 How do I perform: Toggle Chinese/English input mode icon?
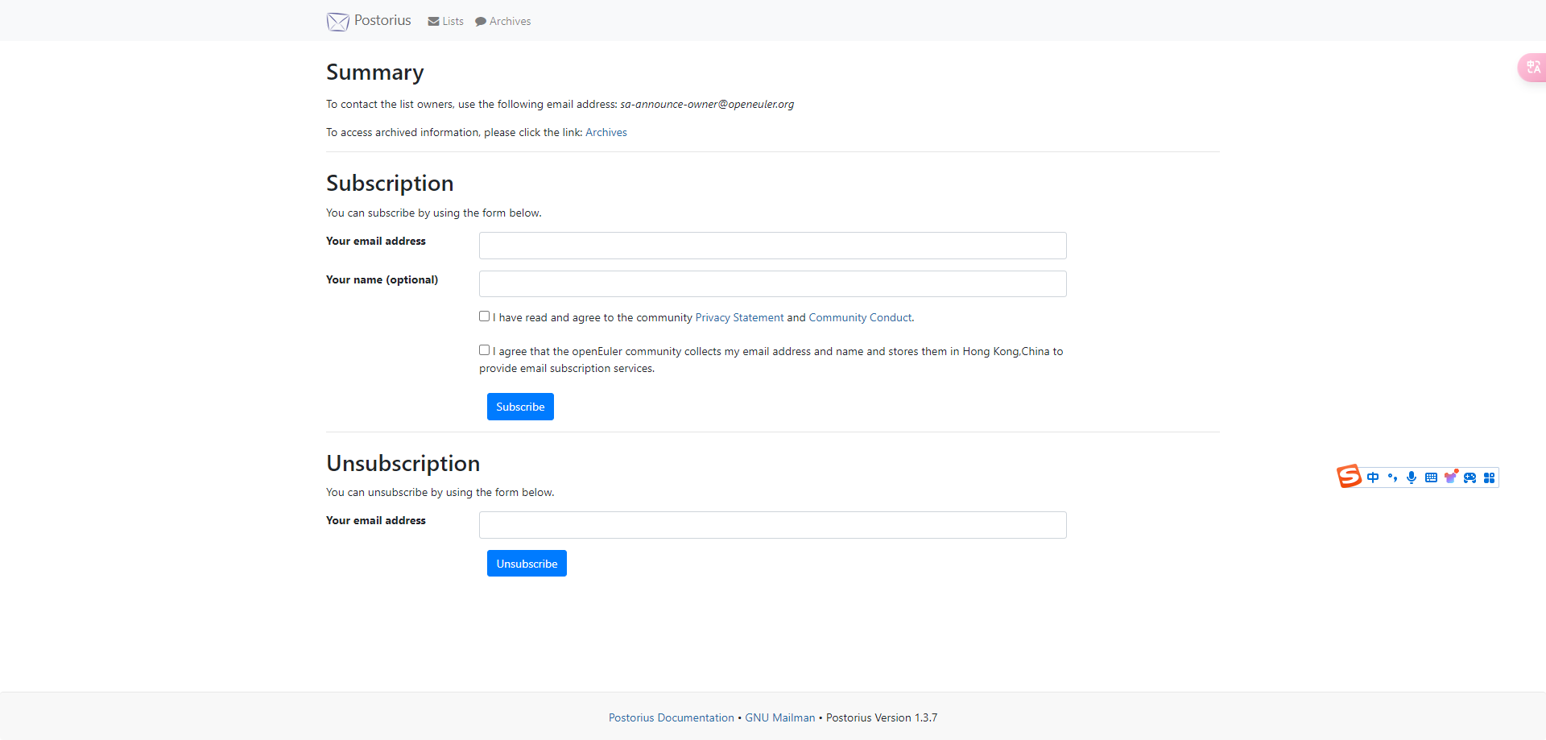[x=1373, y=477]
